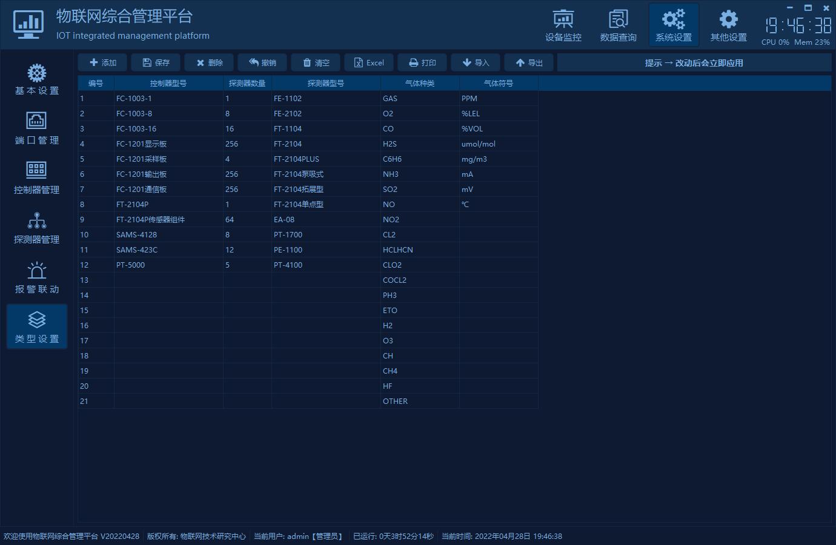
Task: Sort by the 控制器型号 column header
Action: point(168,83)
